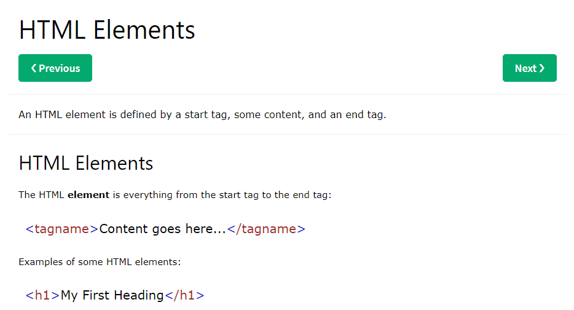Click the "Examples of some HTML elements:" line
Image resolution: width=574 pixels, height=310 pixels.
click(100, 262)
